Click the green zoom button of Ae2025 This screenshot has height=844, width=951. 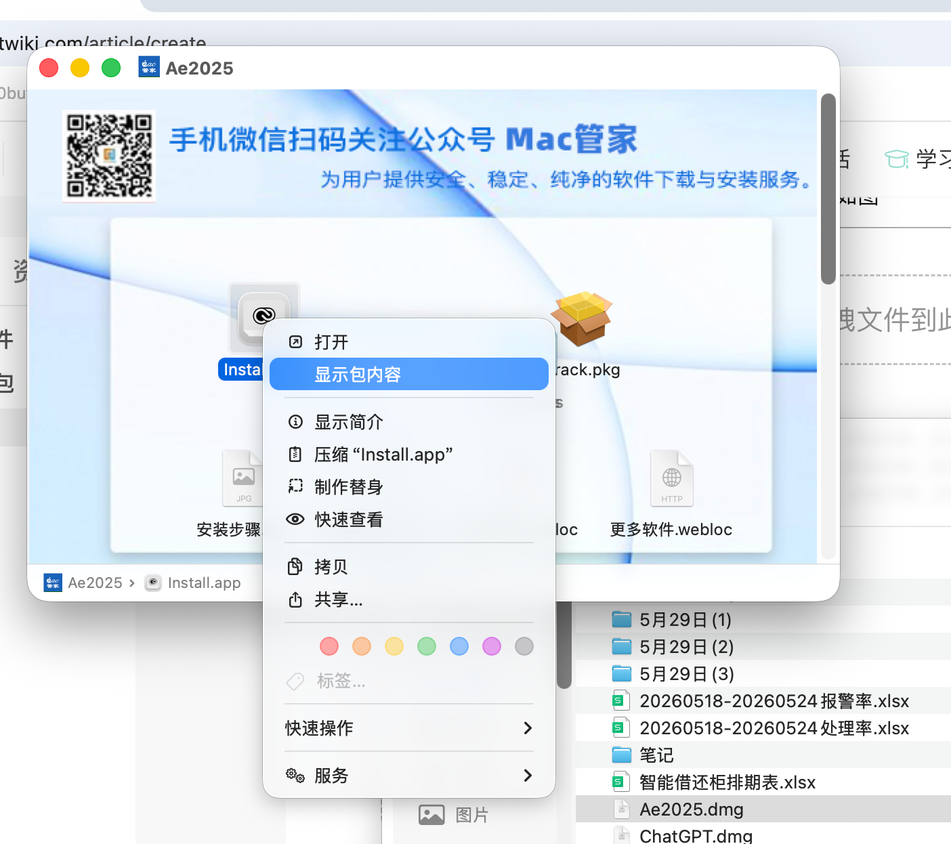coord(111,68)
